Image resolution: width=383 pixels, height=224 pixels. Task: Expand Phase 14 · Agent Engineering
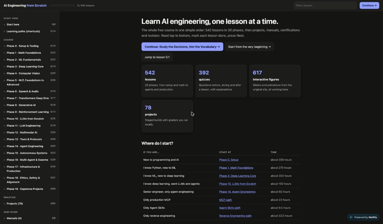click(x=29, y=146)
